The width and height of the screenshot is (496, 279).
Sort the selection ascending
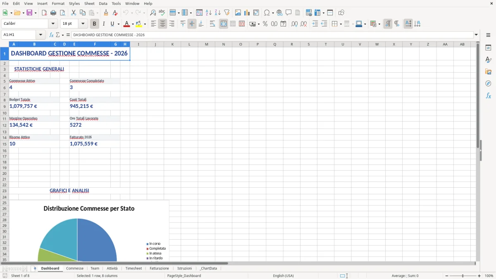(208, 12)
